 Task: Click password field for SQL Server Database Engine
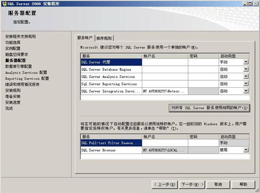pyautogui.click(x=203, y=69)
